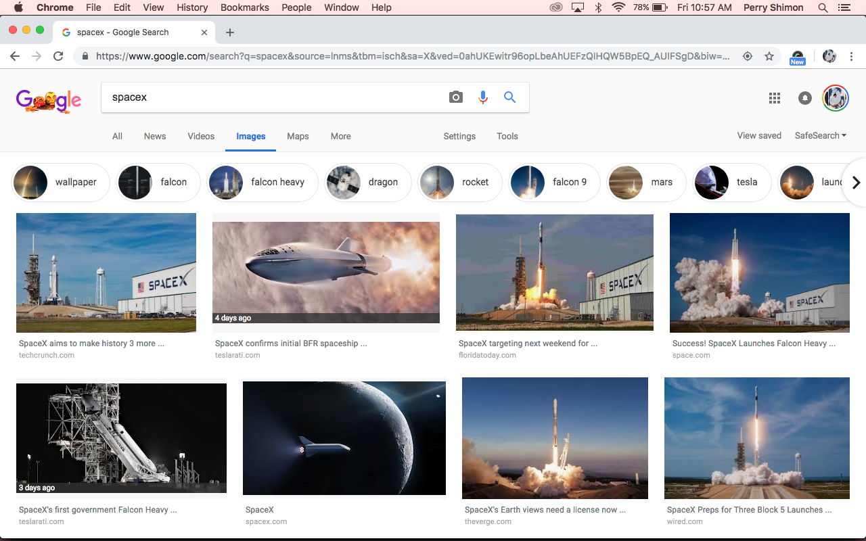
Task: Open Google apps grid
Action: 775,98
